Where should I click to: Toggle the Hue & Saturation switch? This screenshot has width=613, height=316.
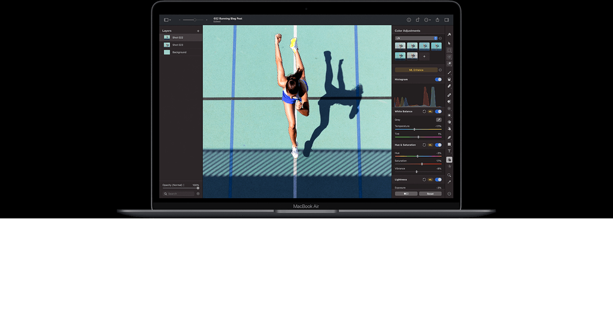tap(438, 145)
